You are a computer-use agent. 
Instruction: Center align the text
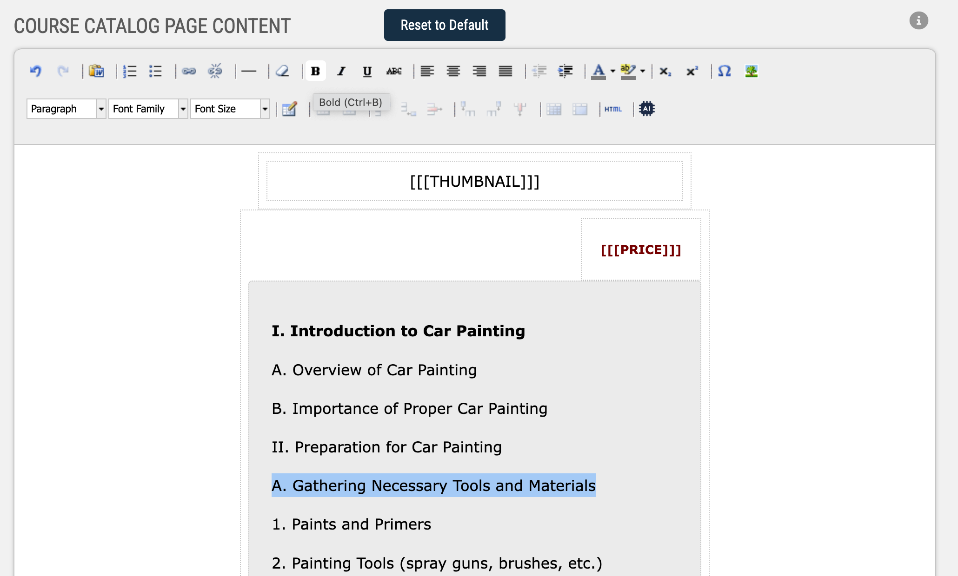click(453, 71)
